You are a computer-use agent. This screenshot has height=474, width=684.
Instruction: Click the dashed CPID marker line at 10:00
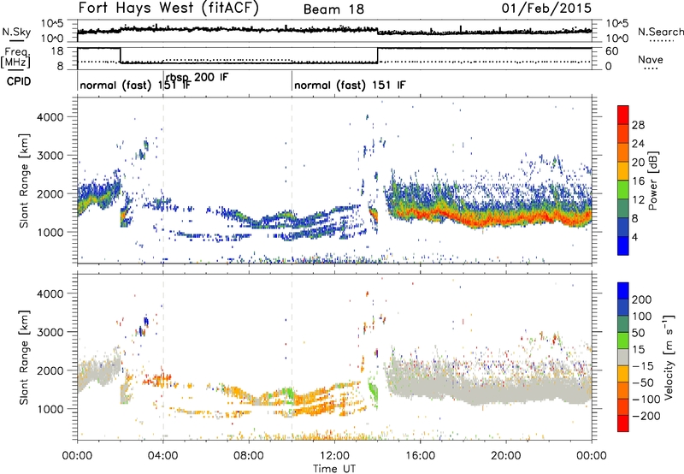(x=292, y=181)
